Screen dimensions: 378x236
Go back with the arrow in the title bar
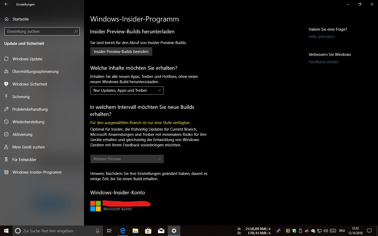[6, 4]
